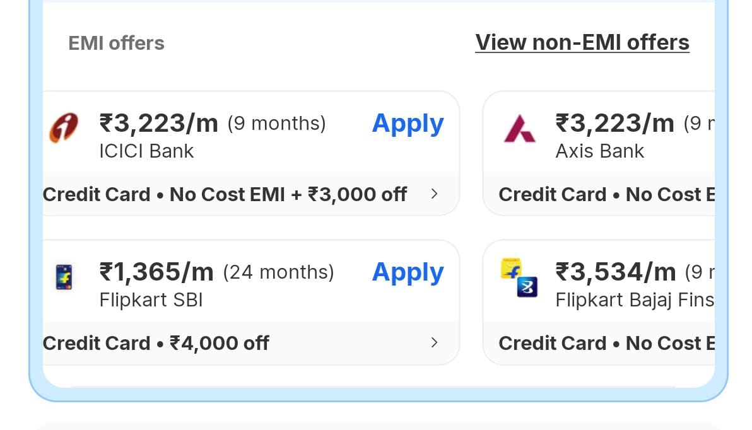Apply for ICICI Bank EMI offer

408,124
